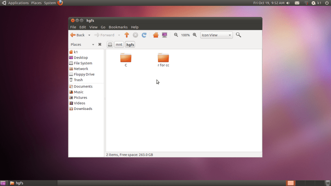Zoom out the folder view

coord(176,35)
